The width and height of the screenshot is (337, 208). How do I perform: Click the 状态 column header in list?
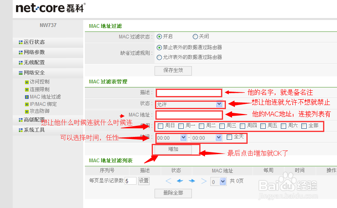point(176,170)
